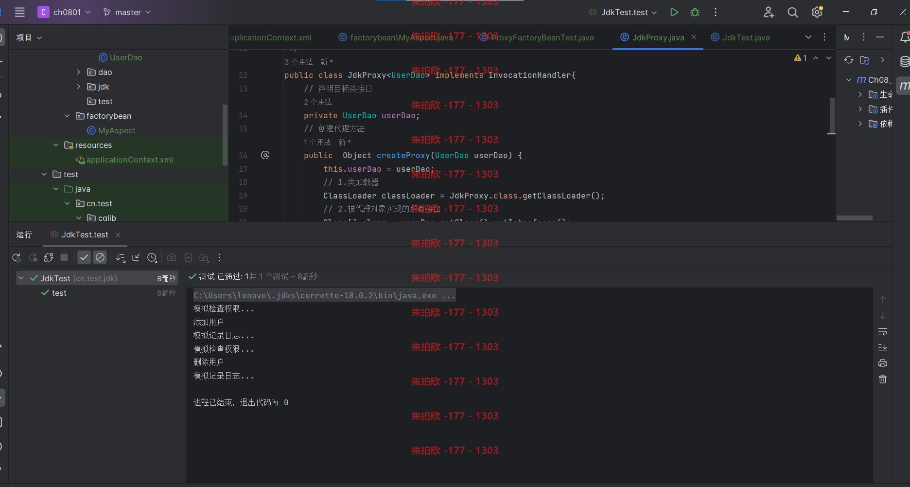
Task: Open JdkTest.test run configuration dropdown
Action: [x=623, y=12]
